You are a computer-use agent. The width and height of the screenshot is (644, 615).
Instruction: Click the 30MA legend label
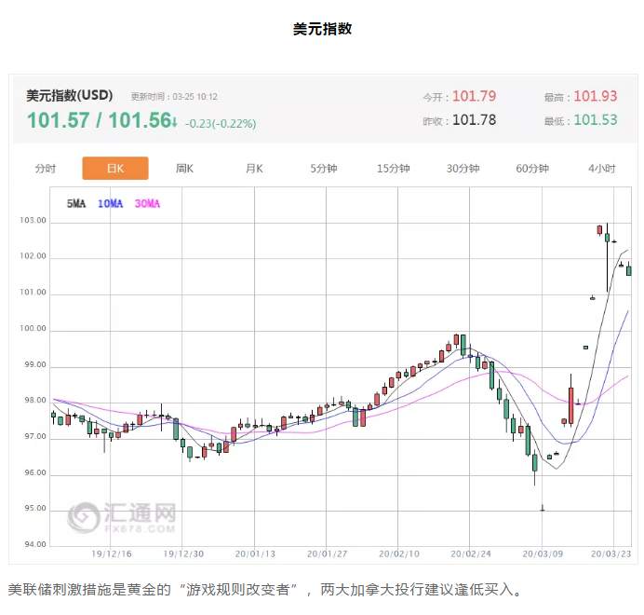[x=147, y=204]
